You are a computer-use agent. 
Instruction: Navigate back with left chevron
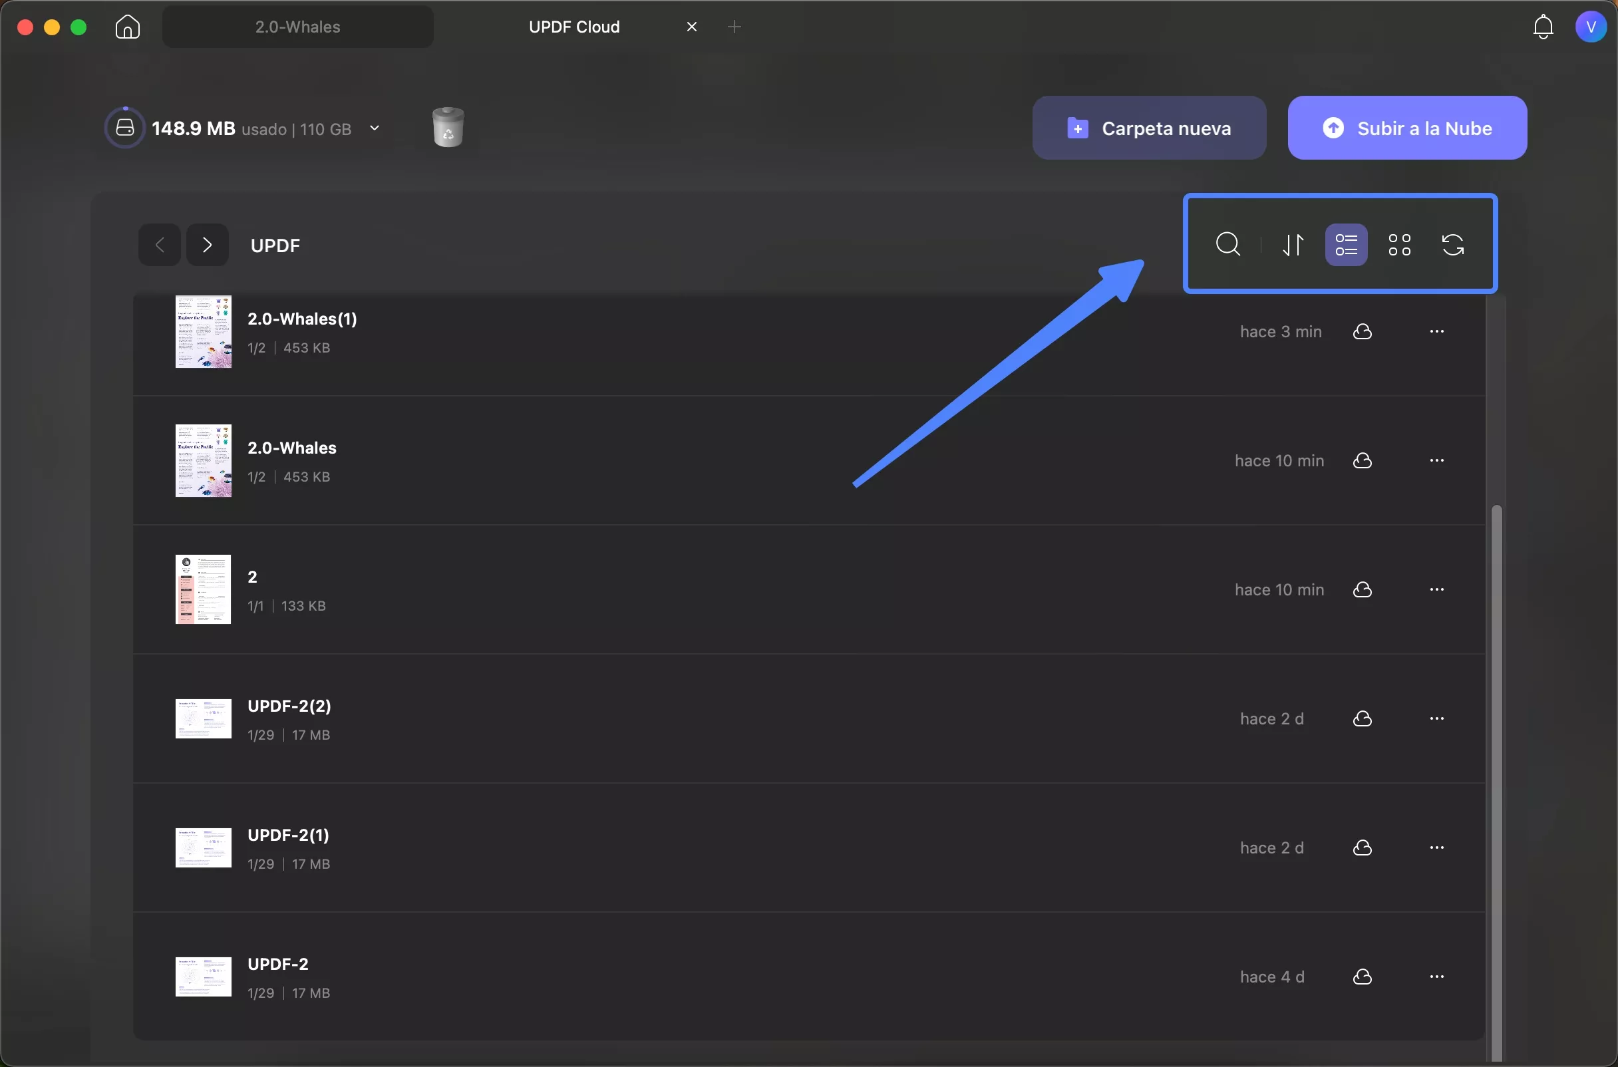tap(159, 244)
